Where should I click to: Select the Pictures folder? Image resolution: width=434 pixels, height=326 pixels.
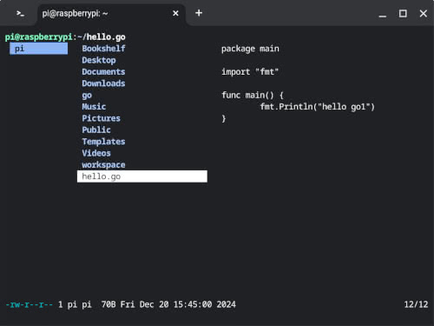(x=101, y=118)
